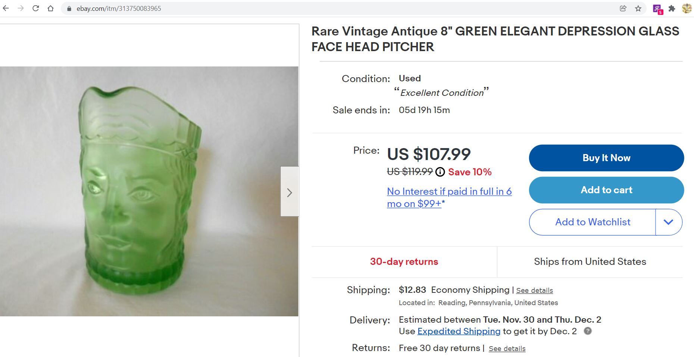694x357 pixels.
Task: Click Add to cart
Action: (606, 190)
